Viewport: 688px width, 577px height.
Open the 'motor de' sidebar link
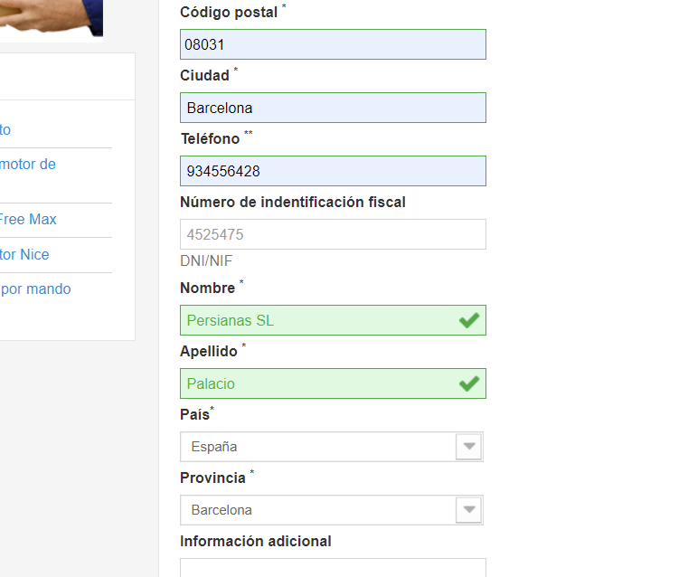(x=28, y=164)
